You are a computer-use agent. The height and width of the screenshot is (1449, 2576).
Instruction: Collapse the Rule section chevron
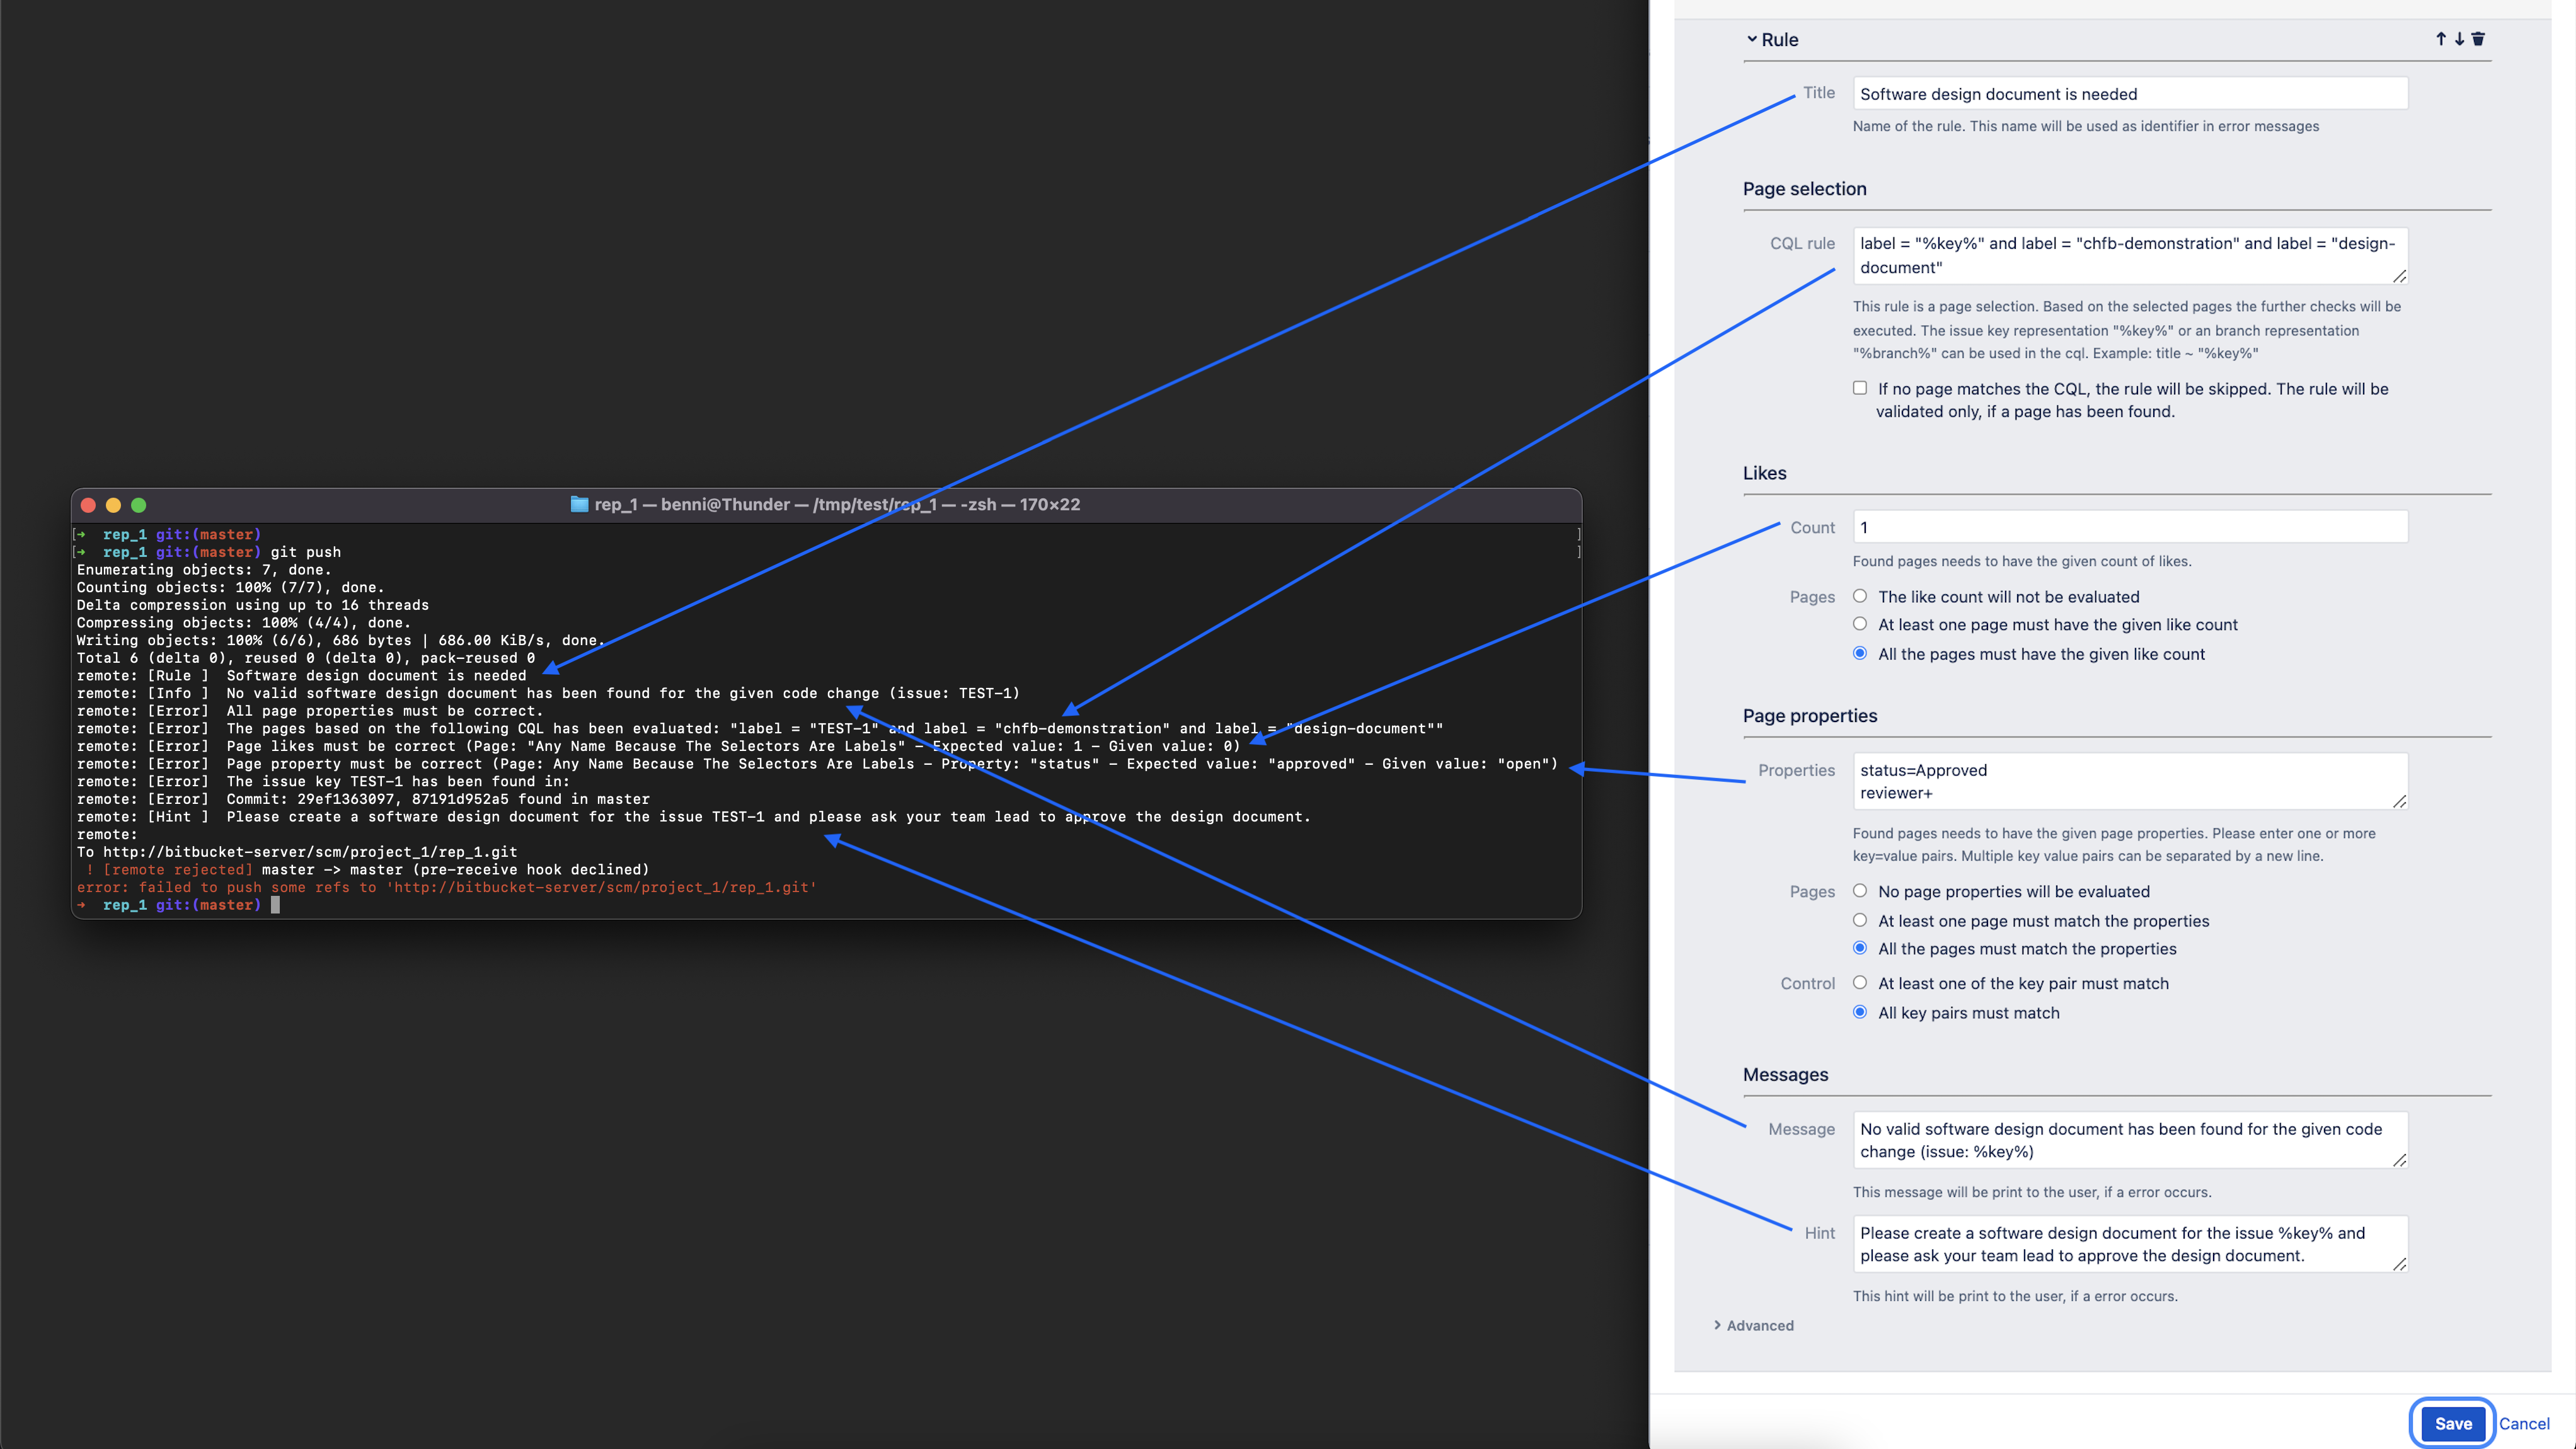click(1752, 39)
